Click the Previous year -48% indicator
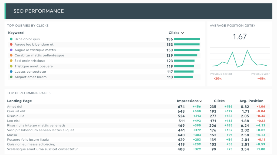The height and width of the screenshot is (155, 277). click(x=262, y=79)
